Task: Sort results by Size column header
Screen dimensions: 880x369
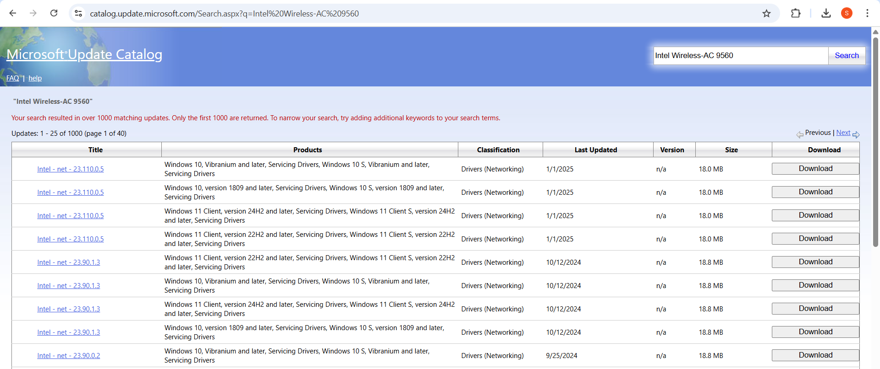Action: [x=731, y=150]
